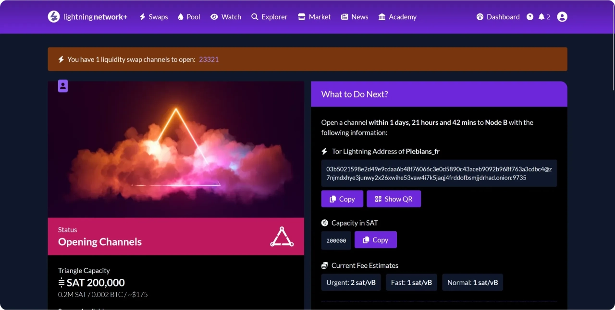Open the Watch section

226,17
